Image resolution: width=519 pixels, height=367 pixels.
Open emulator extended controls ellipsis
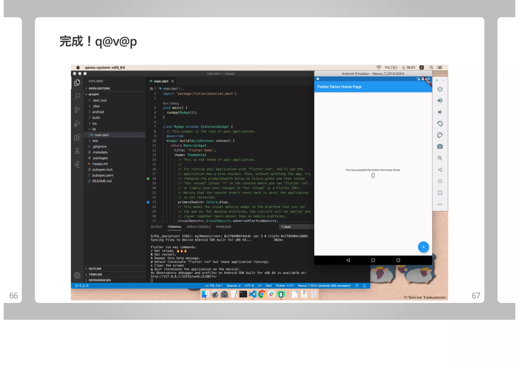440,204
